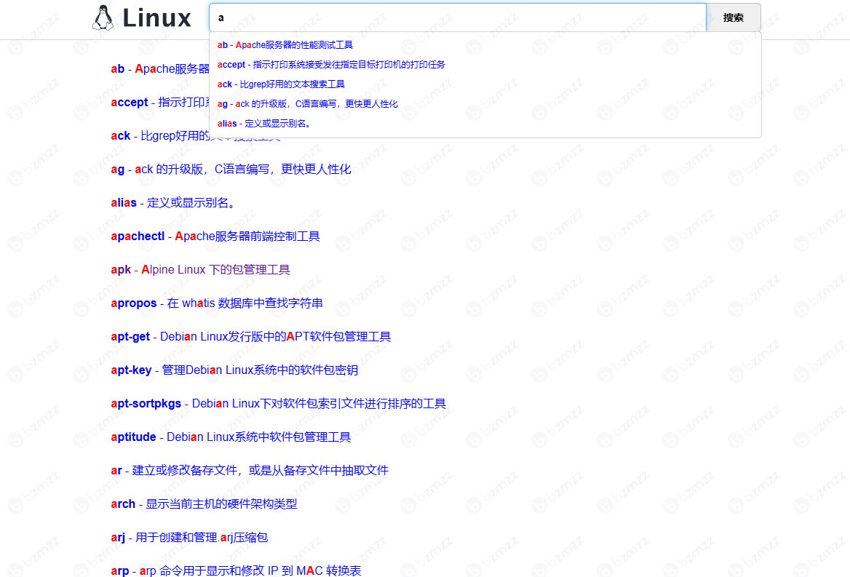
Task: Click the 搜索 search button
Action: [734, 17]
